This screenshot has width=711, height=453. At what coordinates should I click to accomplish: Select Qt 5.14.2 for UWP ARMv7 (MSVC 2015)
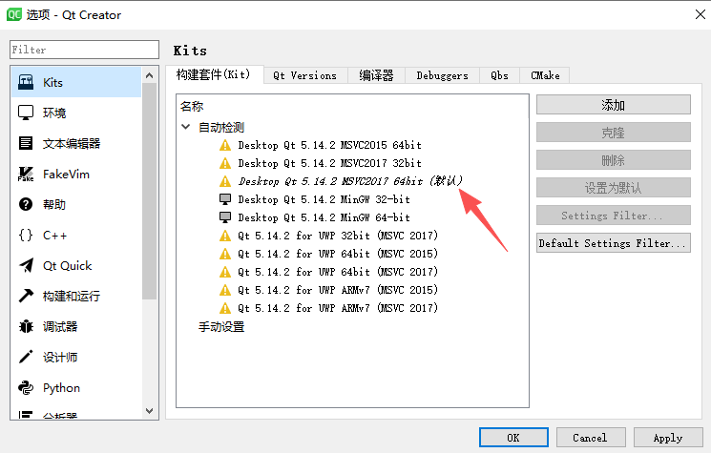338,290
